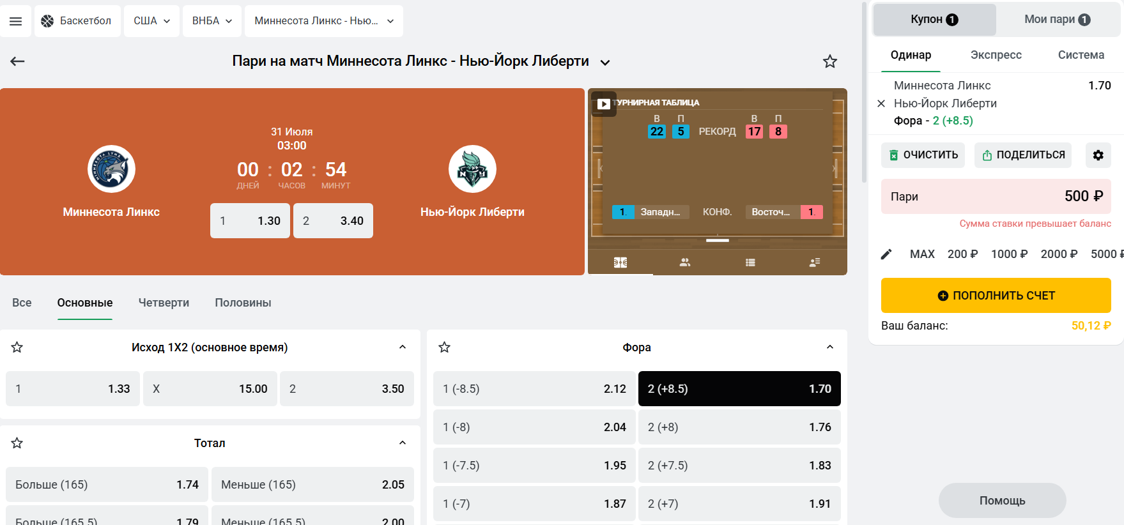Select the Основные tab
The height and width of the screenshot is (525, 1124).
coord(85,303)
